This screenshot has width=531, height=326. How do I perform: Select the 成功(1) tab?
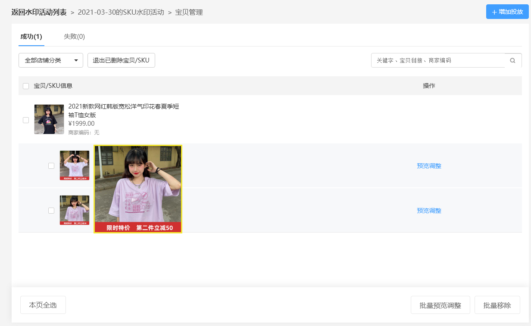[31, 37]
